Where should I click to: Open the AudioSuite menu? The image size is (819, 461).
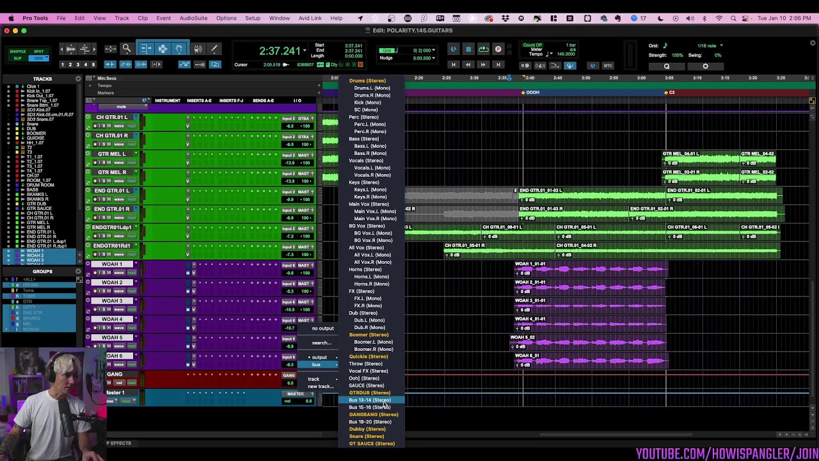pyautogui.click(x=193, y=19)
